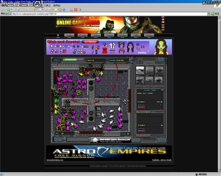Open the Edit icon dropdown arrow

click(53, 10)
